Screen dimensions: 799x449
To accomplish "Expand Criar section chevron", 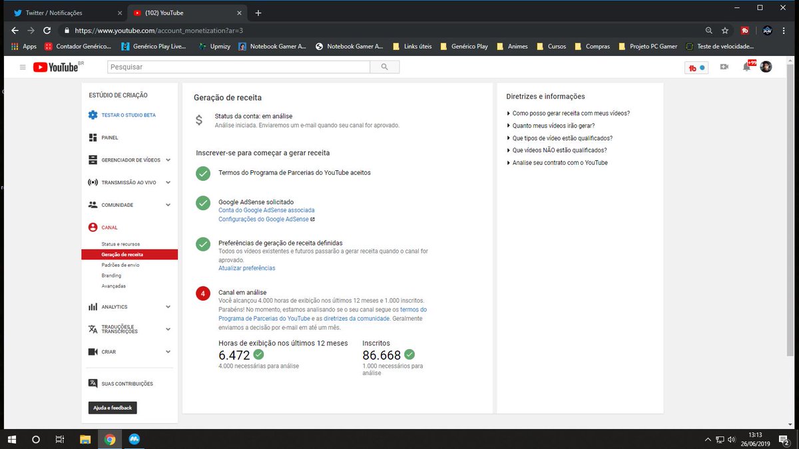I will tap(168, 352).
